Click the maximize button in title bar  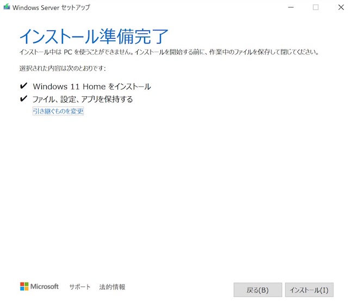315,7
